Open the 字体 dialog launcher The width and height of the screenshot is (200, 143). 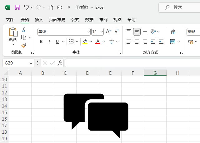click(x=120, y=53)
